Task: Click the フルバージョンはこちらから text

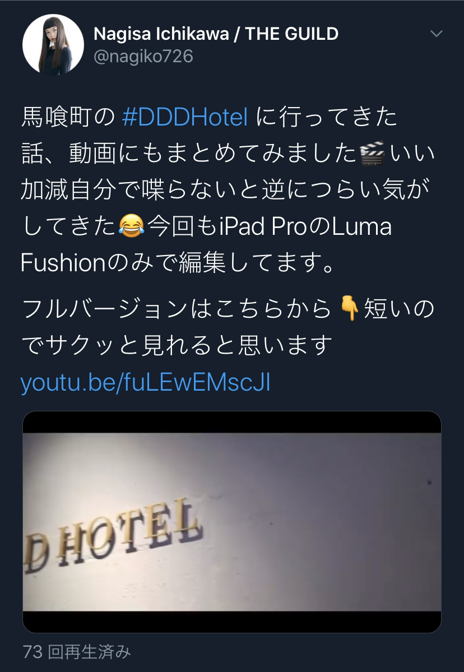Action: (x=177, y=309)
